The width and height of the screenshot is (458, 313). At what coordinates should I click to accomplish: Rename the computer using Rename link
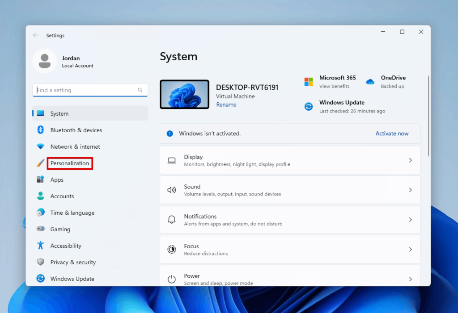226,104
